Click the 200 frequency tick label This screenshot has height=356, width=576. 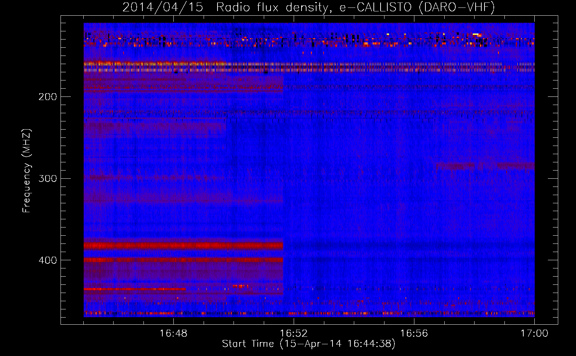click(47, 97)
